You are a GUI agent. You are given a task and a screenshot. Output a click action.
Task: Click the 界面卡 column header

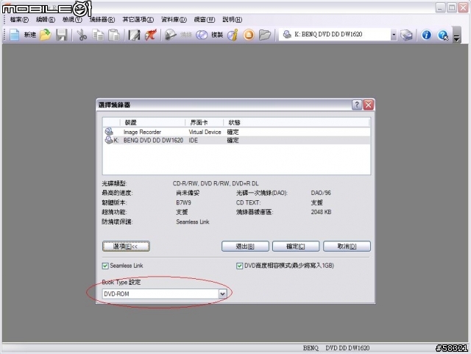(205, 122)
